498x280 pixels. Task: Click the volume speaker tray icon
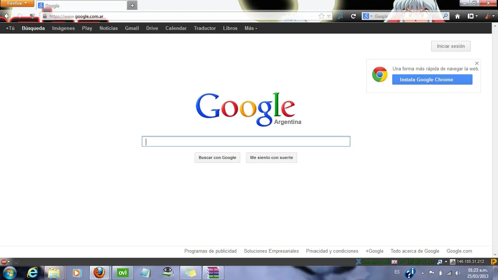pyautogui.click(x=458, y=273)
